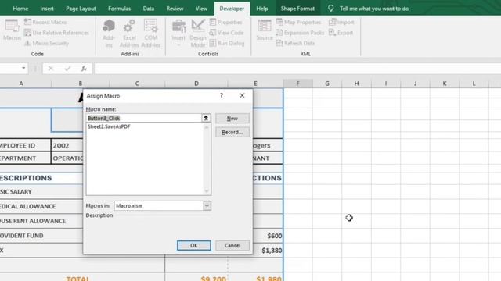The height and width of the screenshot is (281, 501).
Task: Switch to the Formulas tab
Action: coord(119,9)
